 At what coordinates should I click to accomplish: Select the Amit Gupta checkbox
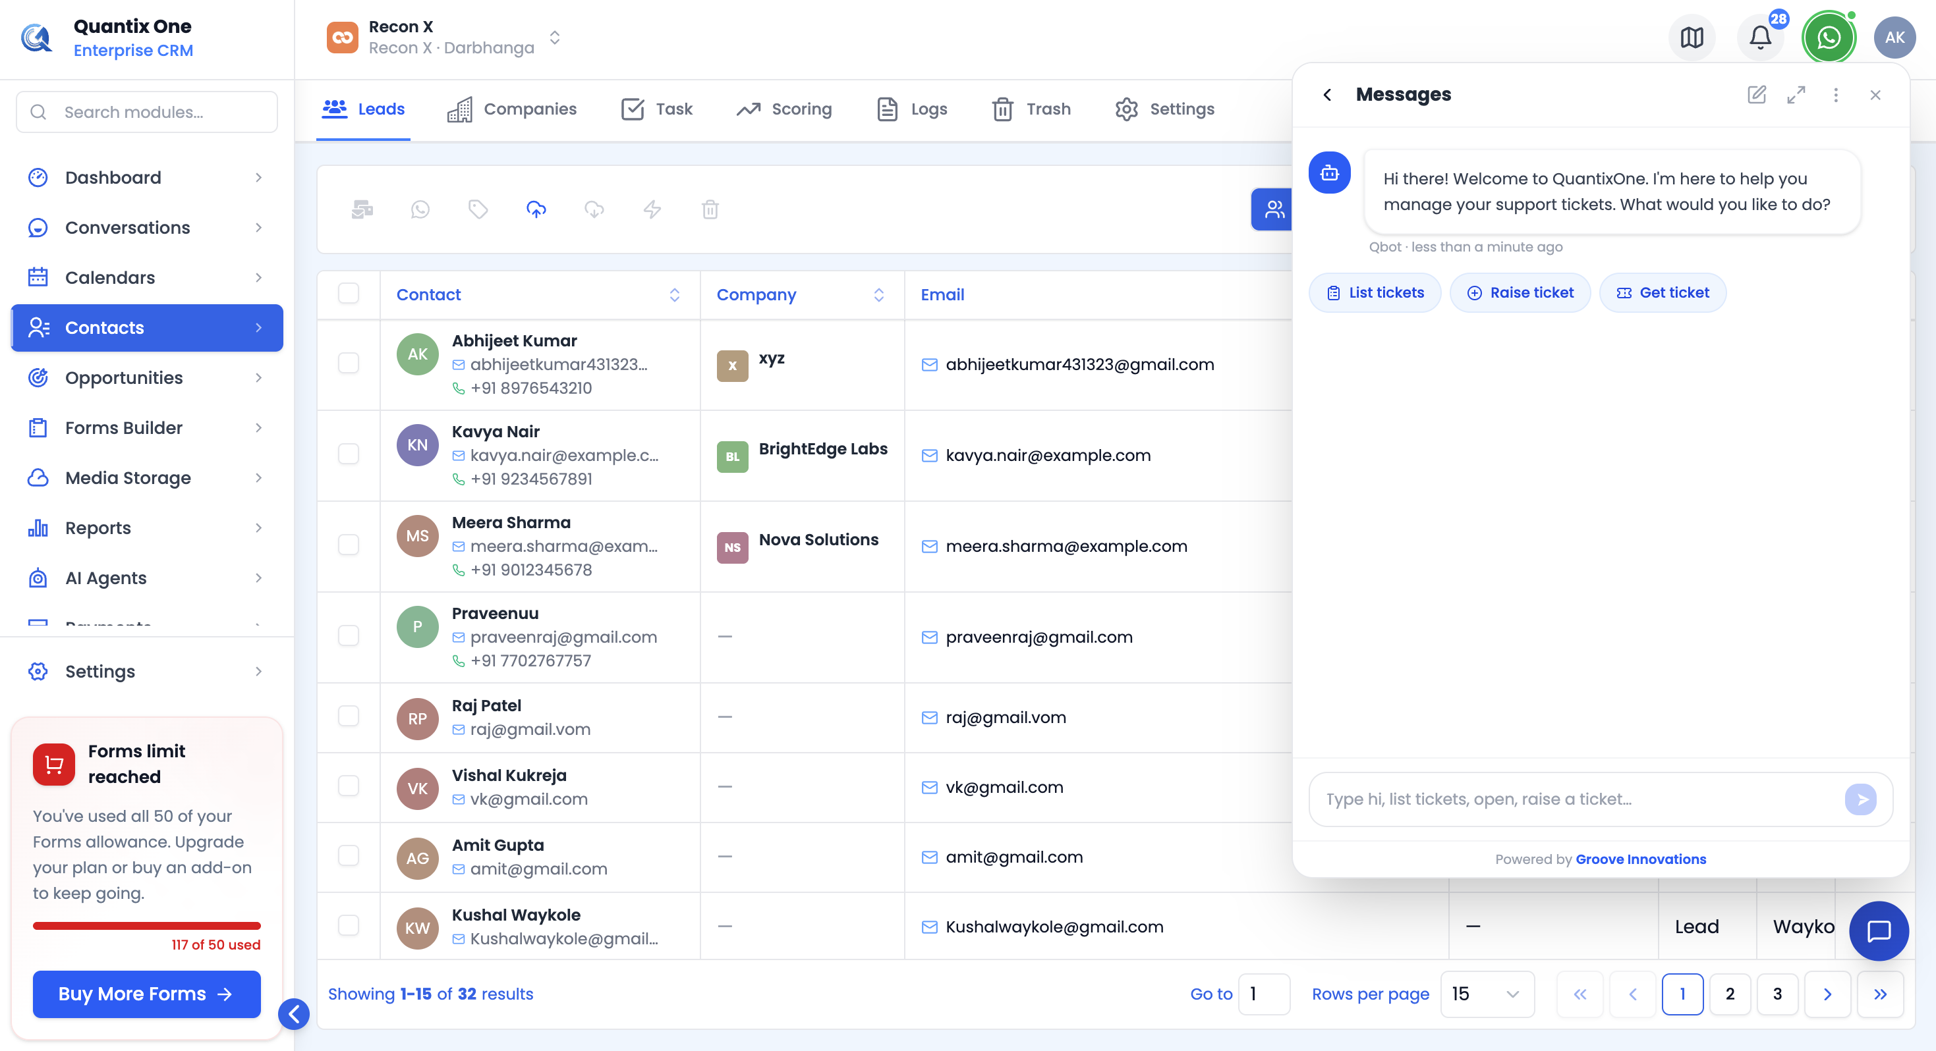click(349, 857)
